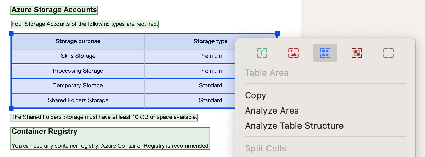Viewport: 425px width, 157px height.
Task: Select the Skills Storage table cell
Action: [78, 56]
